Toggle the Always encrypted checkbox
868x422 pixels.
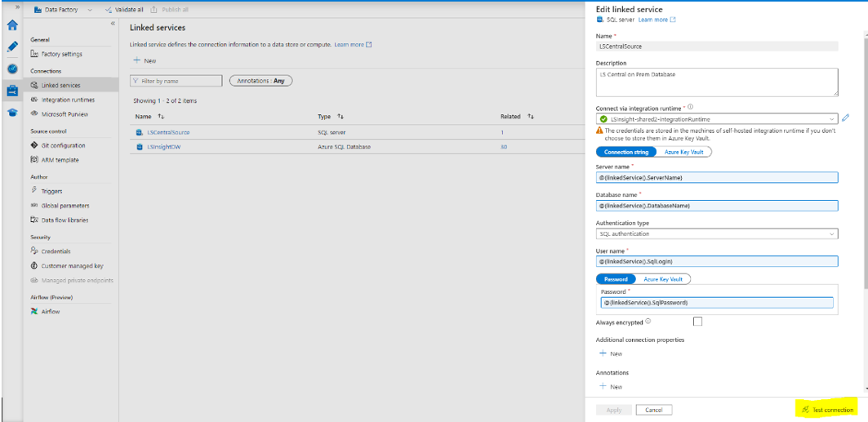[x=697, y=322]
